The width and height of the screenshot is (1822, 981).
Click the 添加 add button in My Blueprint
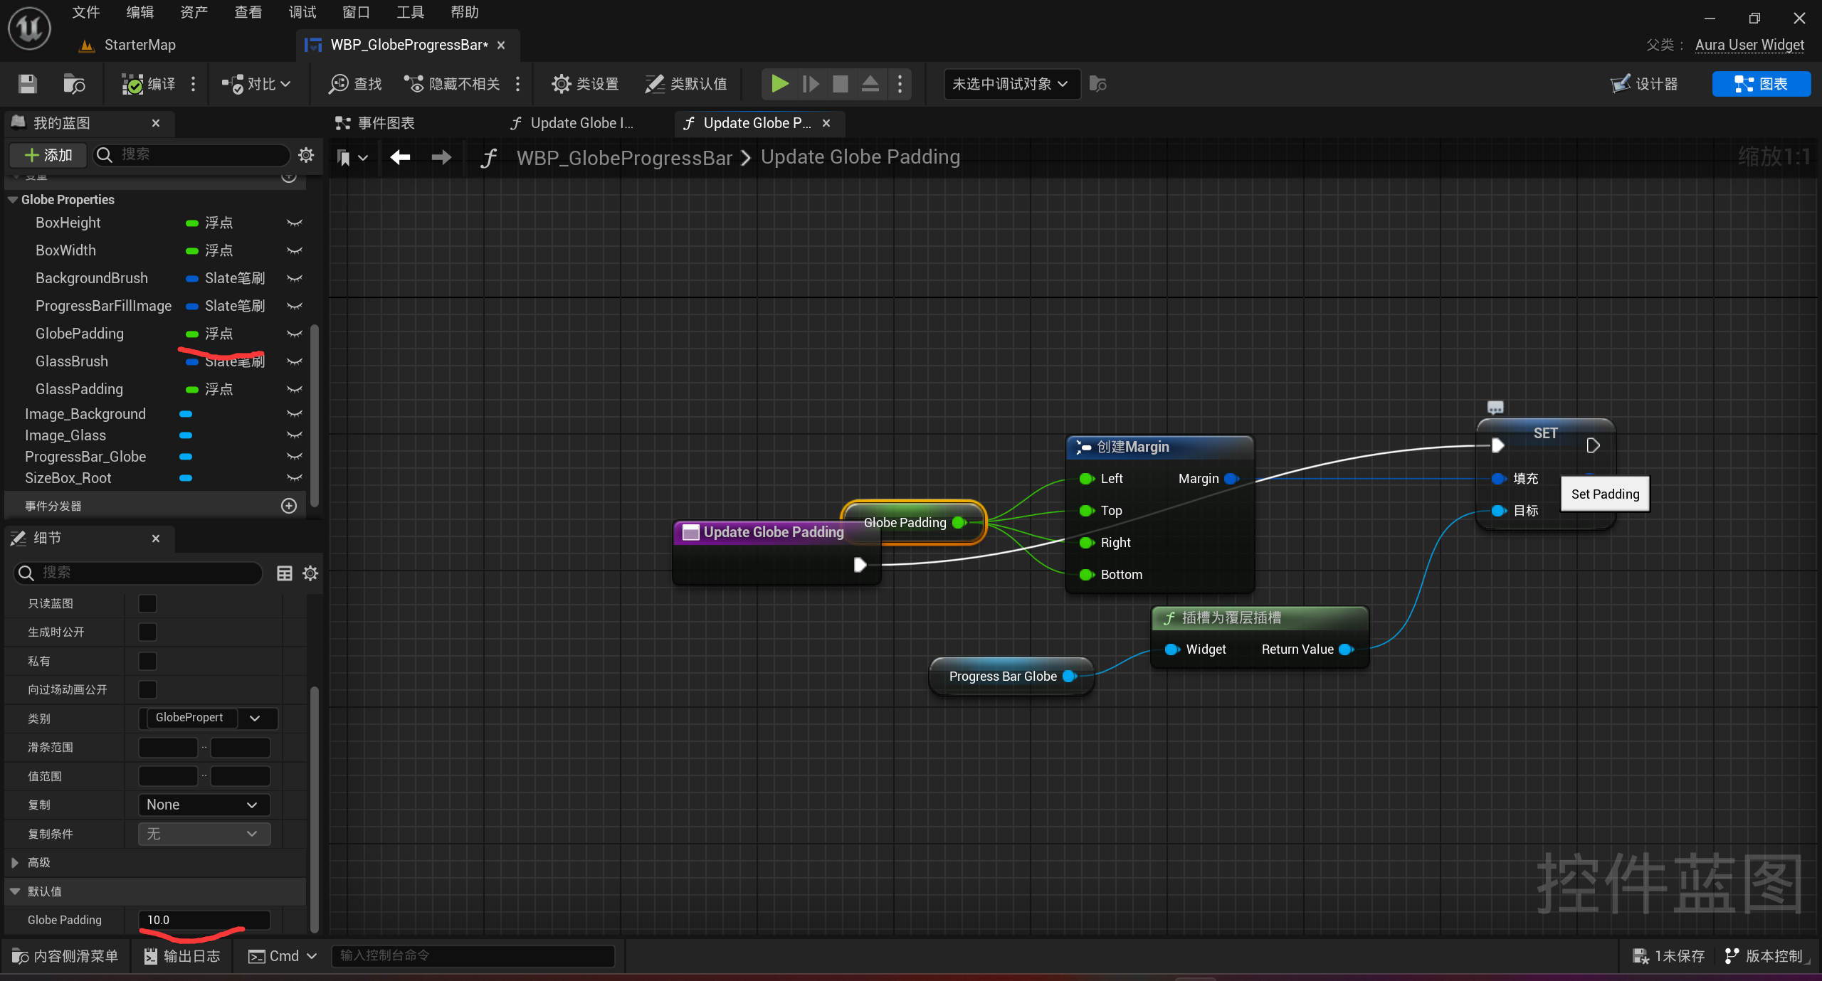click(48, 155)
